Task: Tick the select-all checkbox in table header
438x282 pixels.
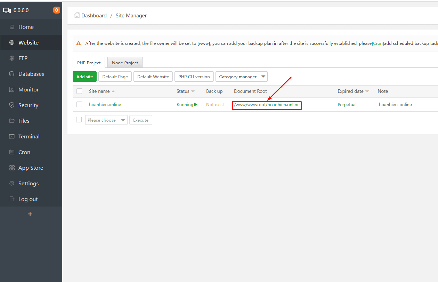Action: coord(79,91)
